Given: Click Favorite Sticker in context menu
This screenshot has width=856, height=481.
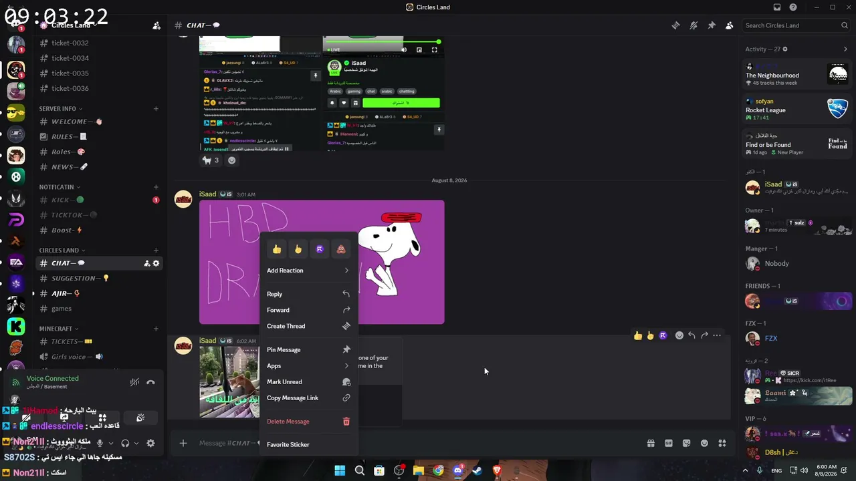Looking at the screenshot, I should click(x=308, y=444).
